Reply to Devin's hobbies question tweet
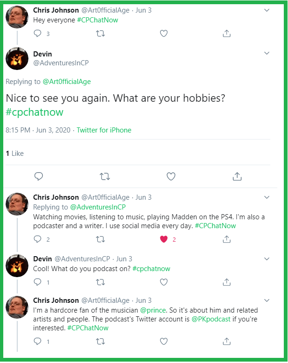Viewport: 288px width, 363px height. [39, 176]
